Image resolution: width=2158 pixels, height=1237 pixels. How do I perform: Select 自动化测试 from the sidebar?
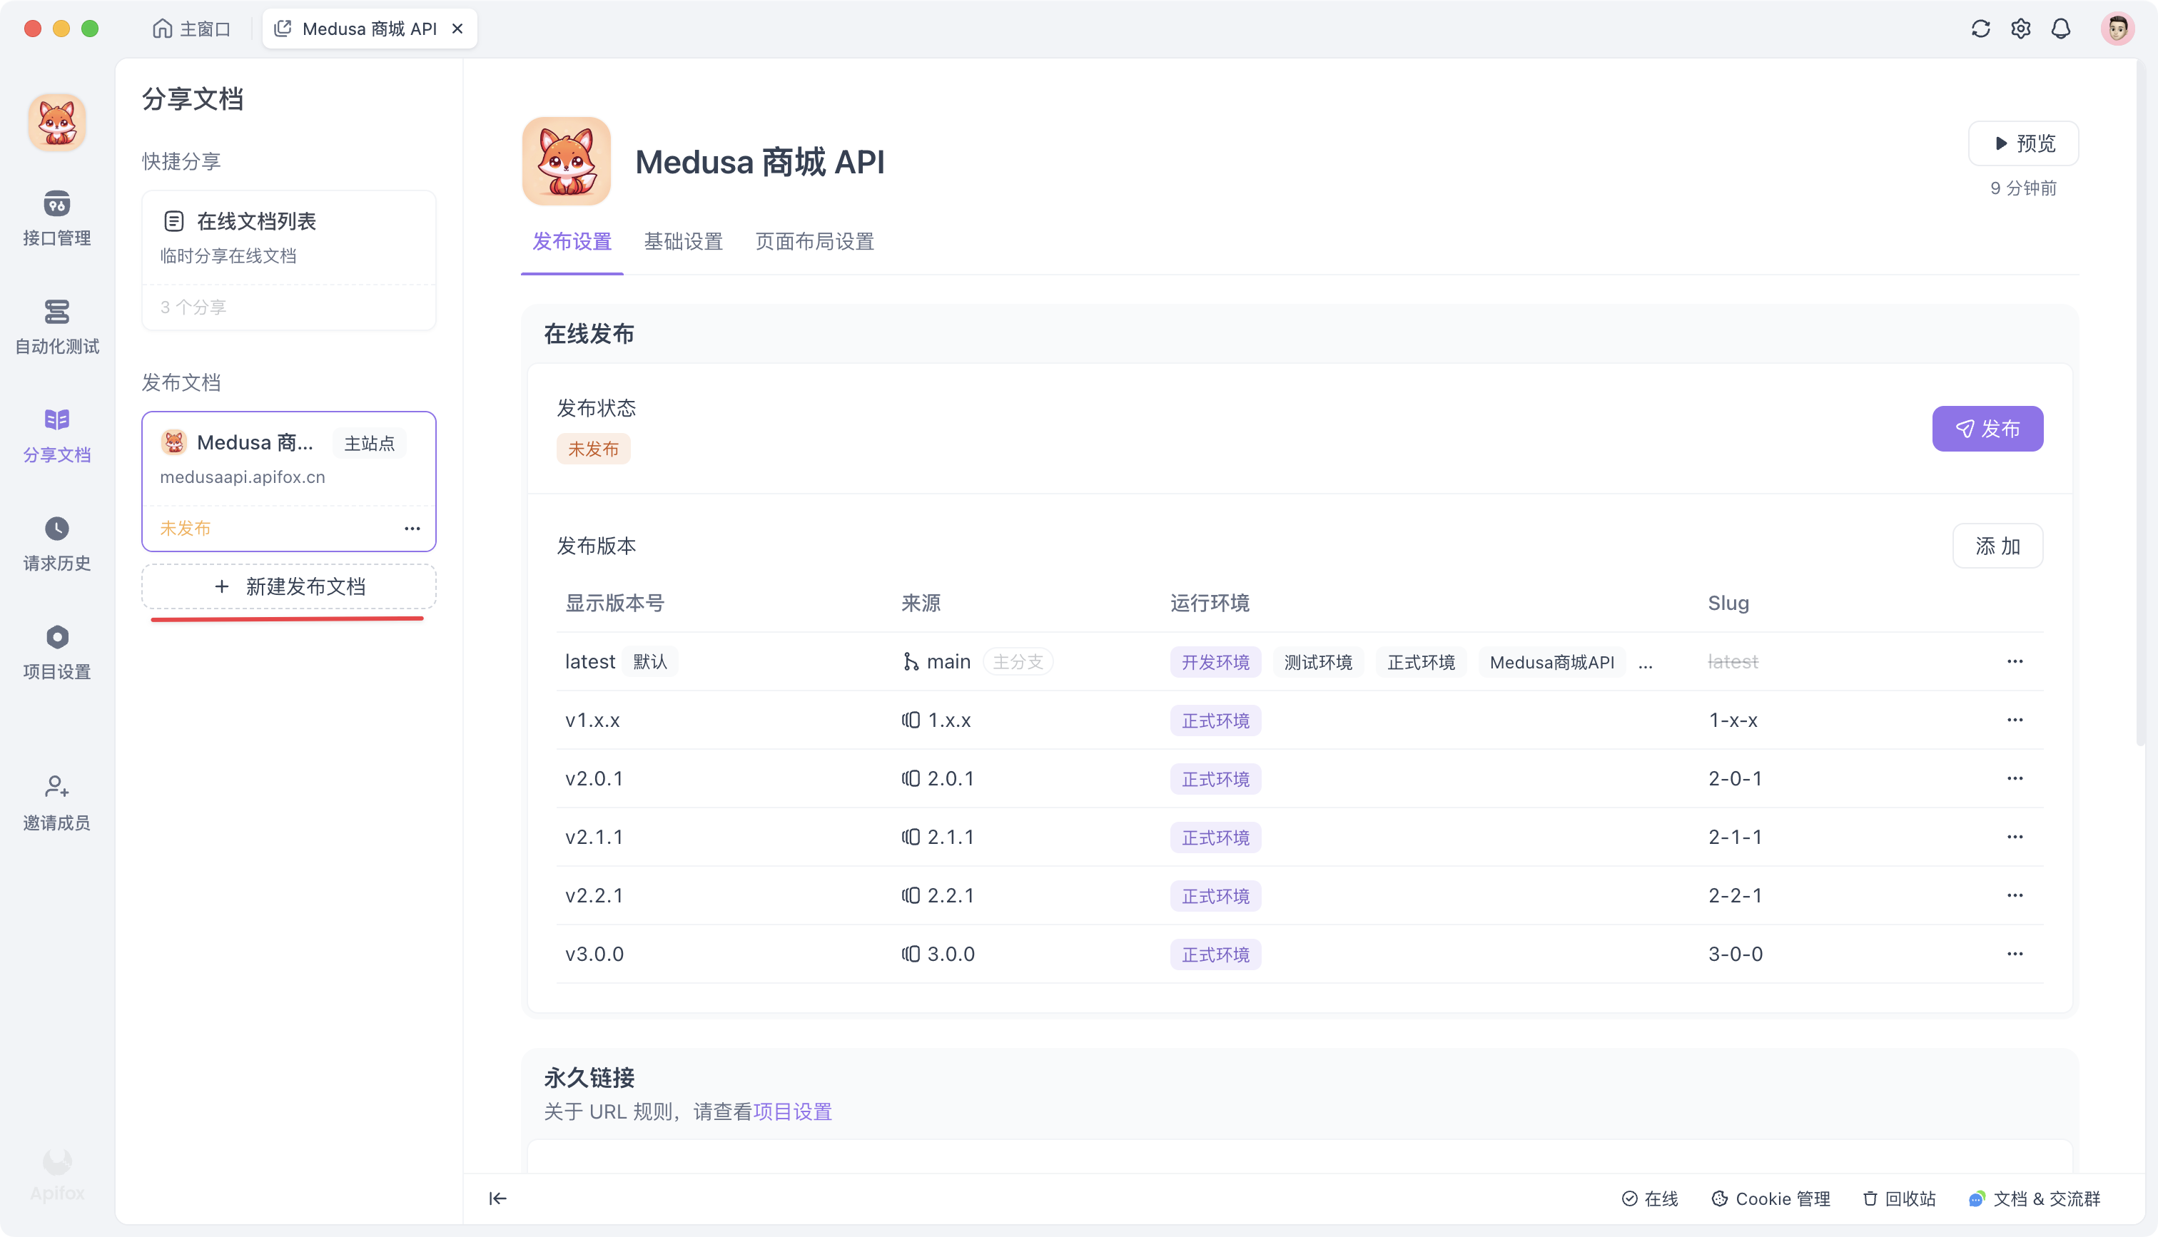56,327
